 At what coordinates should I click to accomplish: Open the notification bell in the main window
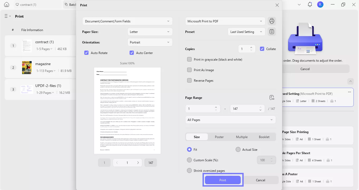(310, 4)
